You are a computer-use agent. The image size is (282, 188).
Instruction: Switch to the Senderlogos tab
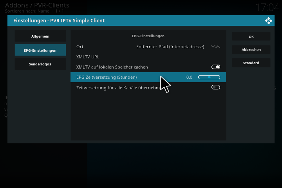click(x=40, y=64)
